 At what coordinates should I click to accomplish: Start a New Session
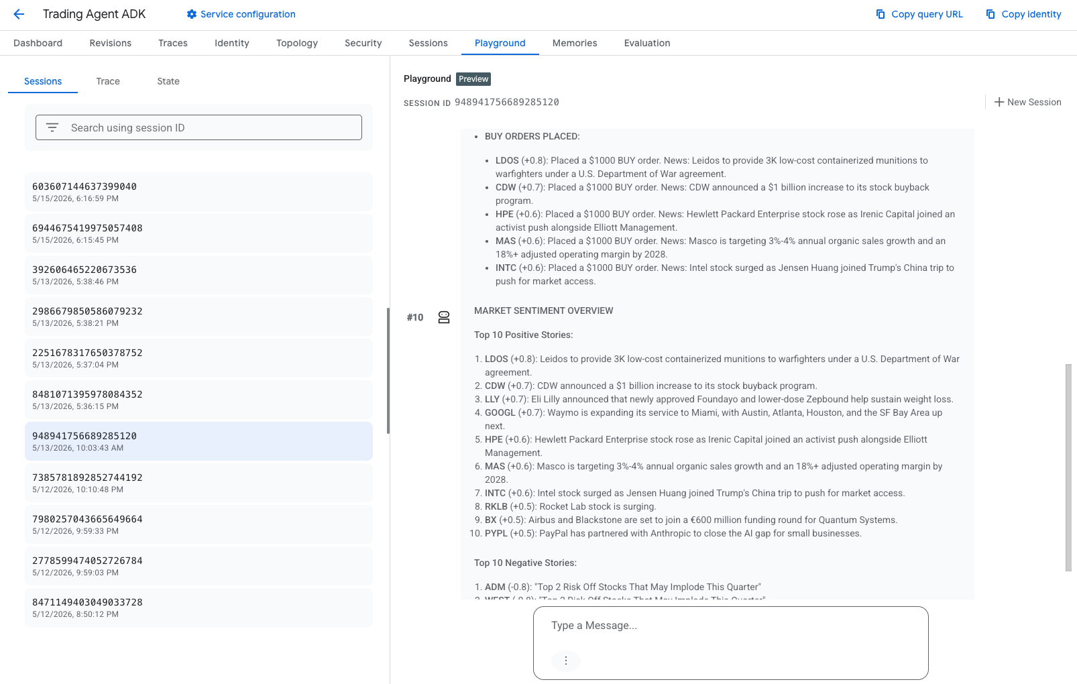point(1027,102)
